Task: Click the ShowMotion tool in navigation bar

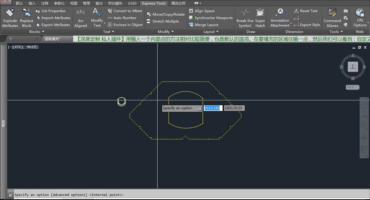Action: click(x=364, y=149)
